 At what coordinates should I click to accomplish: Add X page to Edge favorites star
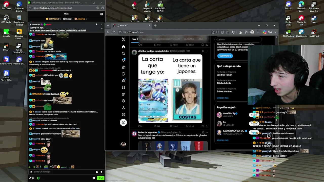point(227,32)
